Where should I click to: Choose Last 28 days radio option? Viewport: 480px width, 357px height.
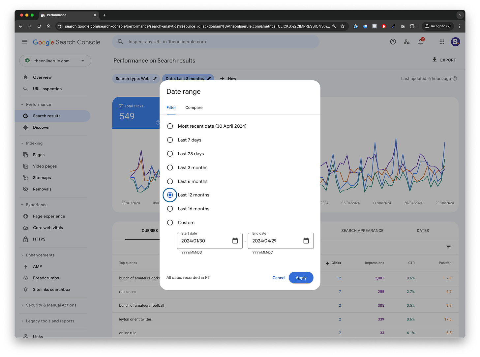click(x=170, y=154)
